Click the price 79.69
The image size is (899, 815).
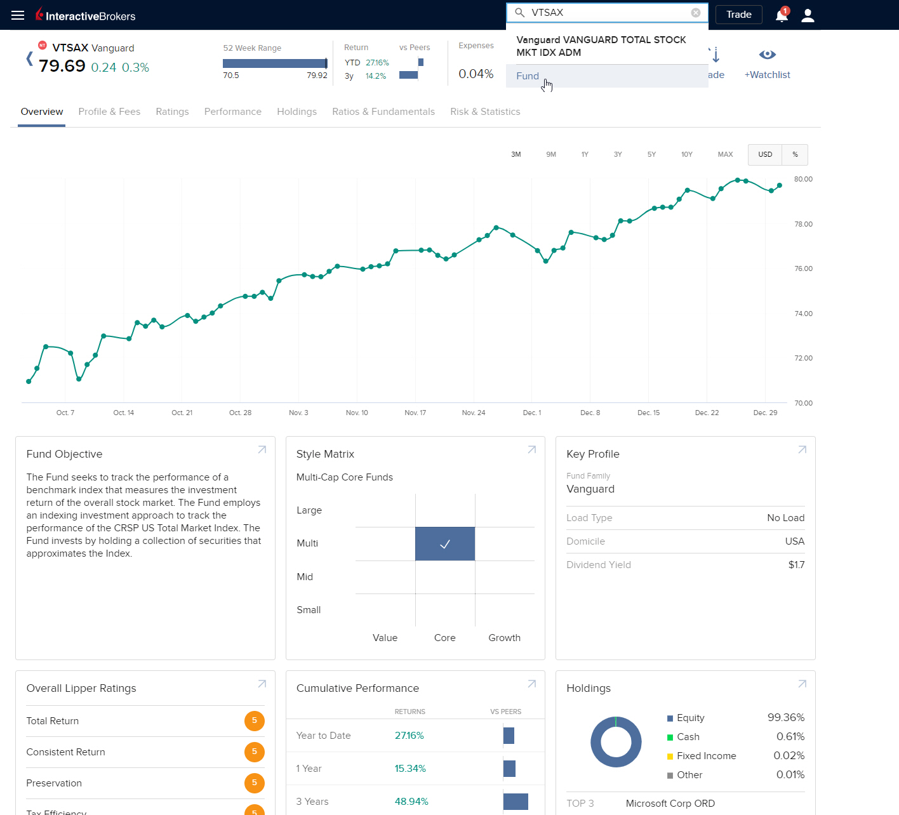[62, 66]
